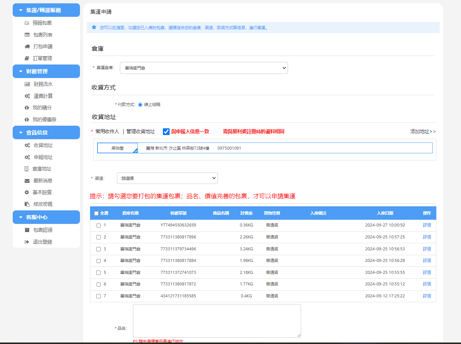The image size is (461, 344).
Task: Click the gift icon beside 我的積分
Action: point(27,108)
